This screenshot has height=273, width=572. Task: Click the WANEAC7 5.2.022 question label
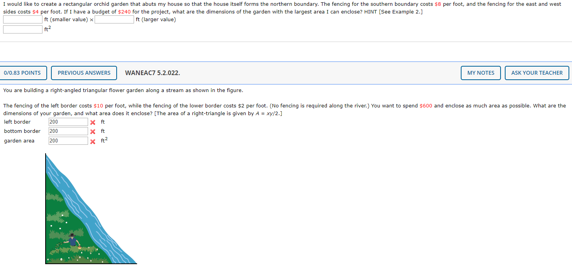pos(153,73)
